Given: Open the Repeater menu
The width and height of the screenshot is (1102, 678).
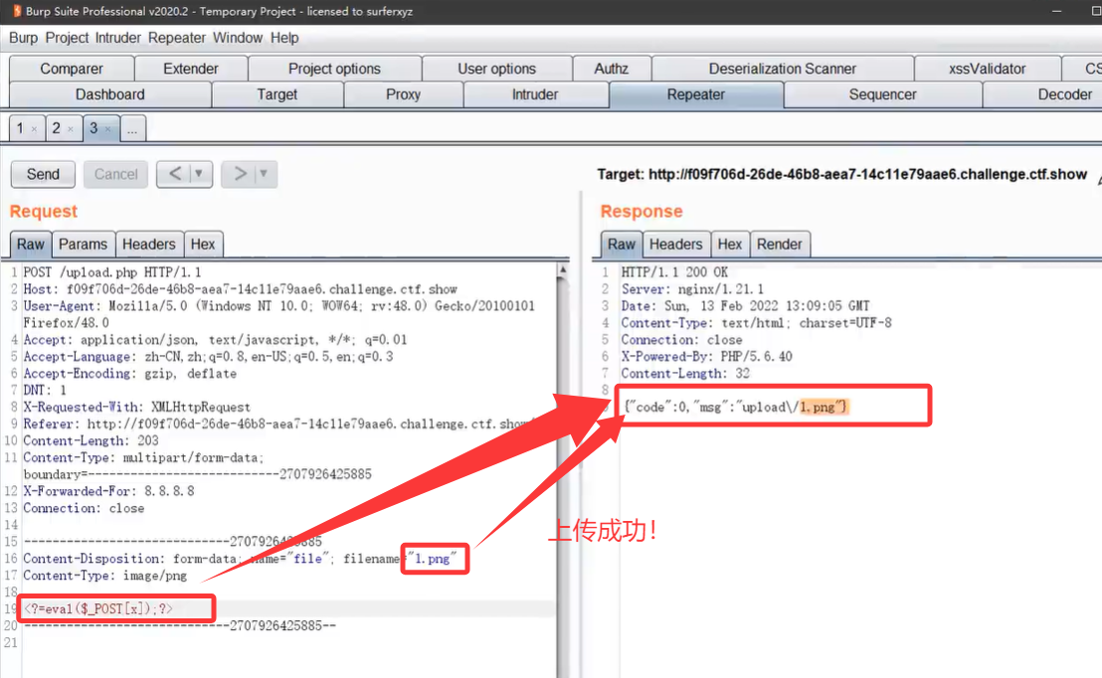Looking at the screenshot, I should point(176,38).
